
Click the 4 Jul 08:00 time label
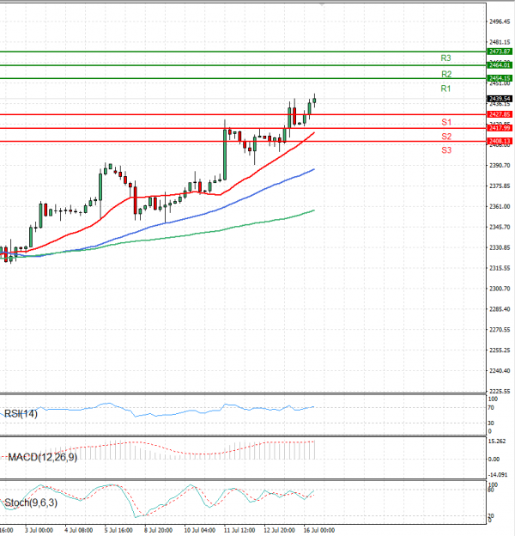click(x=79, y=530)
